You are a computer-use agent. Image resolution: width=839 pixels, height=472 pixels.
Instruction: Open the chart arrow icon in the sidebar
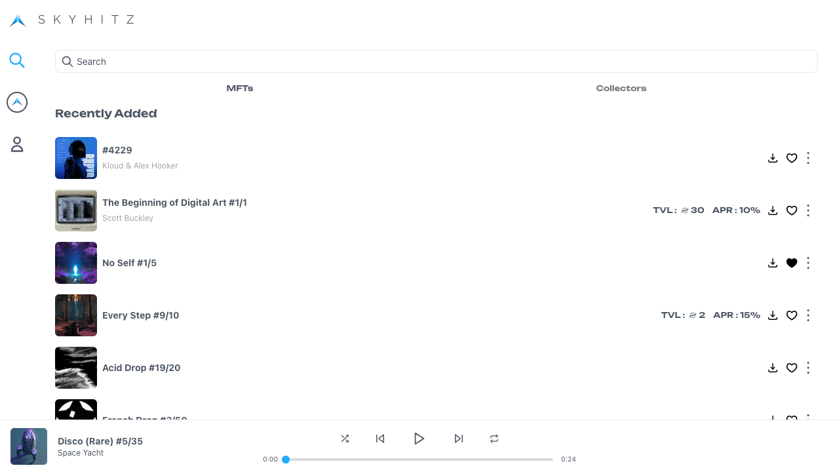(x=17, y=102)
